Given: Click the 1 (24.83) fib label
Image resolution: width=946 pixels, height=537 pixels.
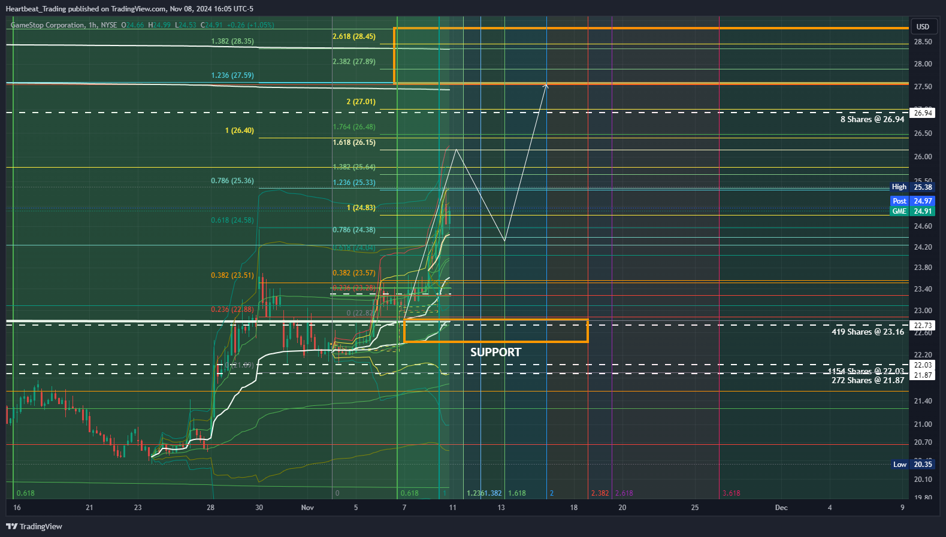Looking at the screenshot, I should pos(361,208).
